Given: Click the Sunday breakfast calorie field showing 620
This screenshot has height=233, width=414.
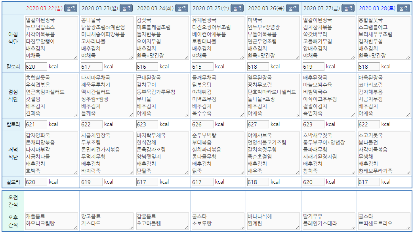Looking at the screenshot, I should pos(36,67).
